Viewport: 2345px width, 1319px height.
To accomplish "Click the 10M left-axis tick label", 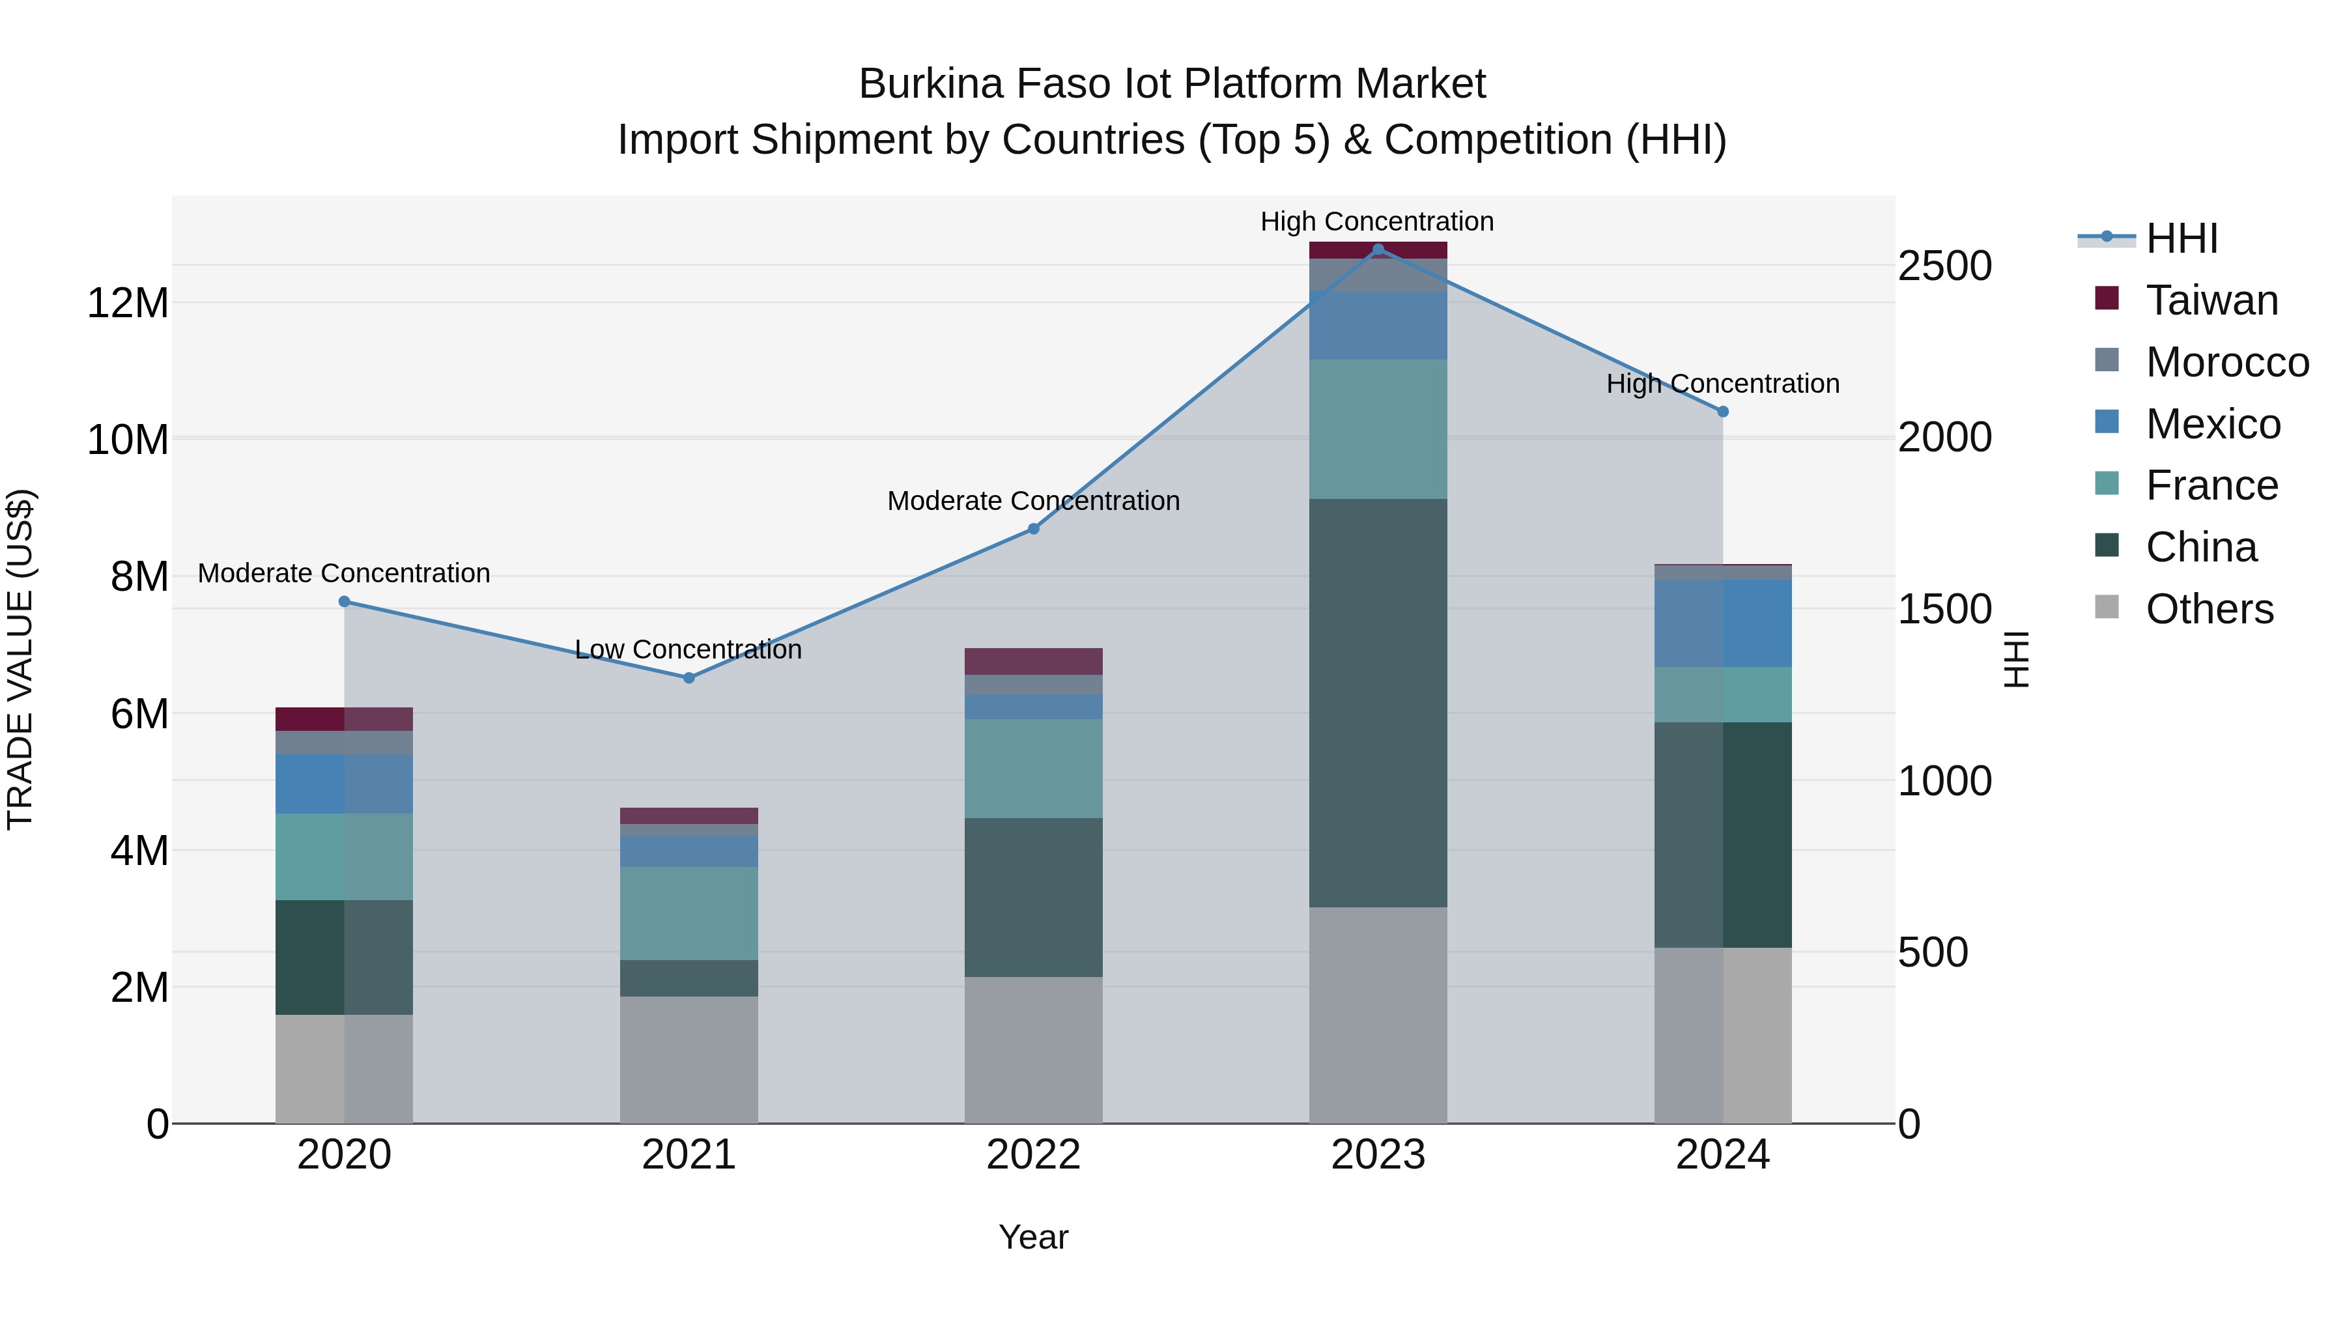I will [x=128, y=440].
